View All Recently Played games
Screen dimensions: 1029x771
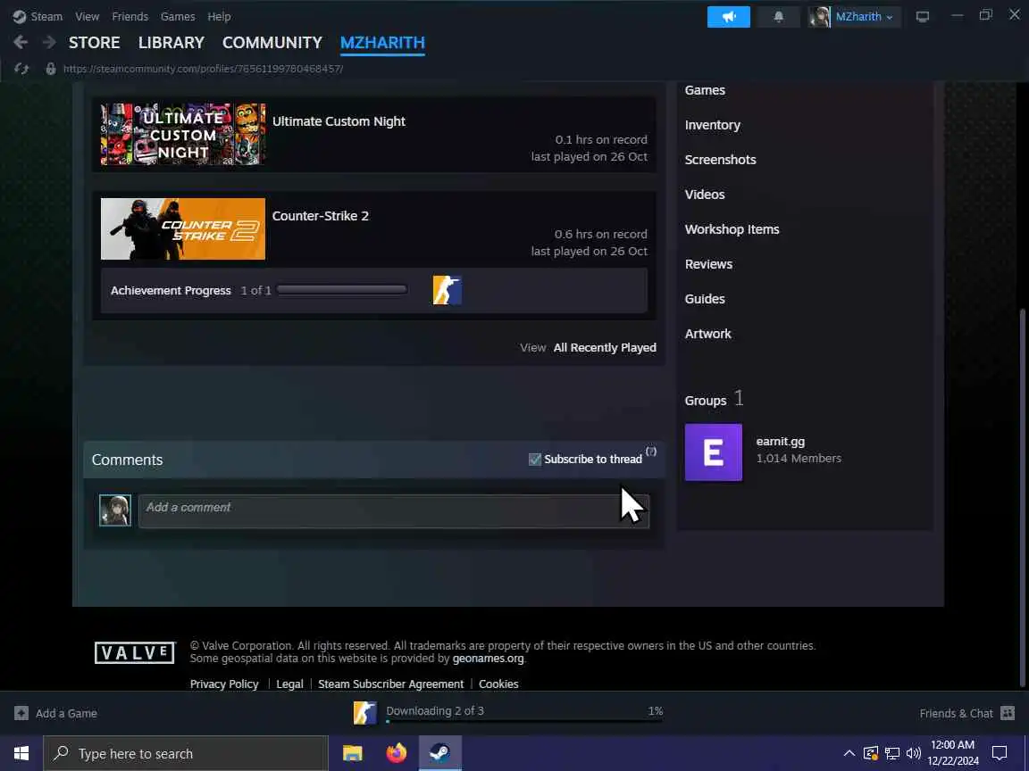coord(605,347)
